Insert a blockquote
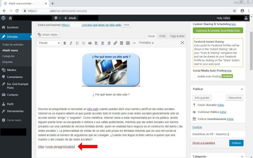Viewport: 253px width, 158px height. (x=90, y=43)
